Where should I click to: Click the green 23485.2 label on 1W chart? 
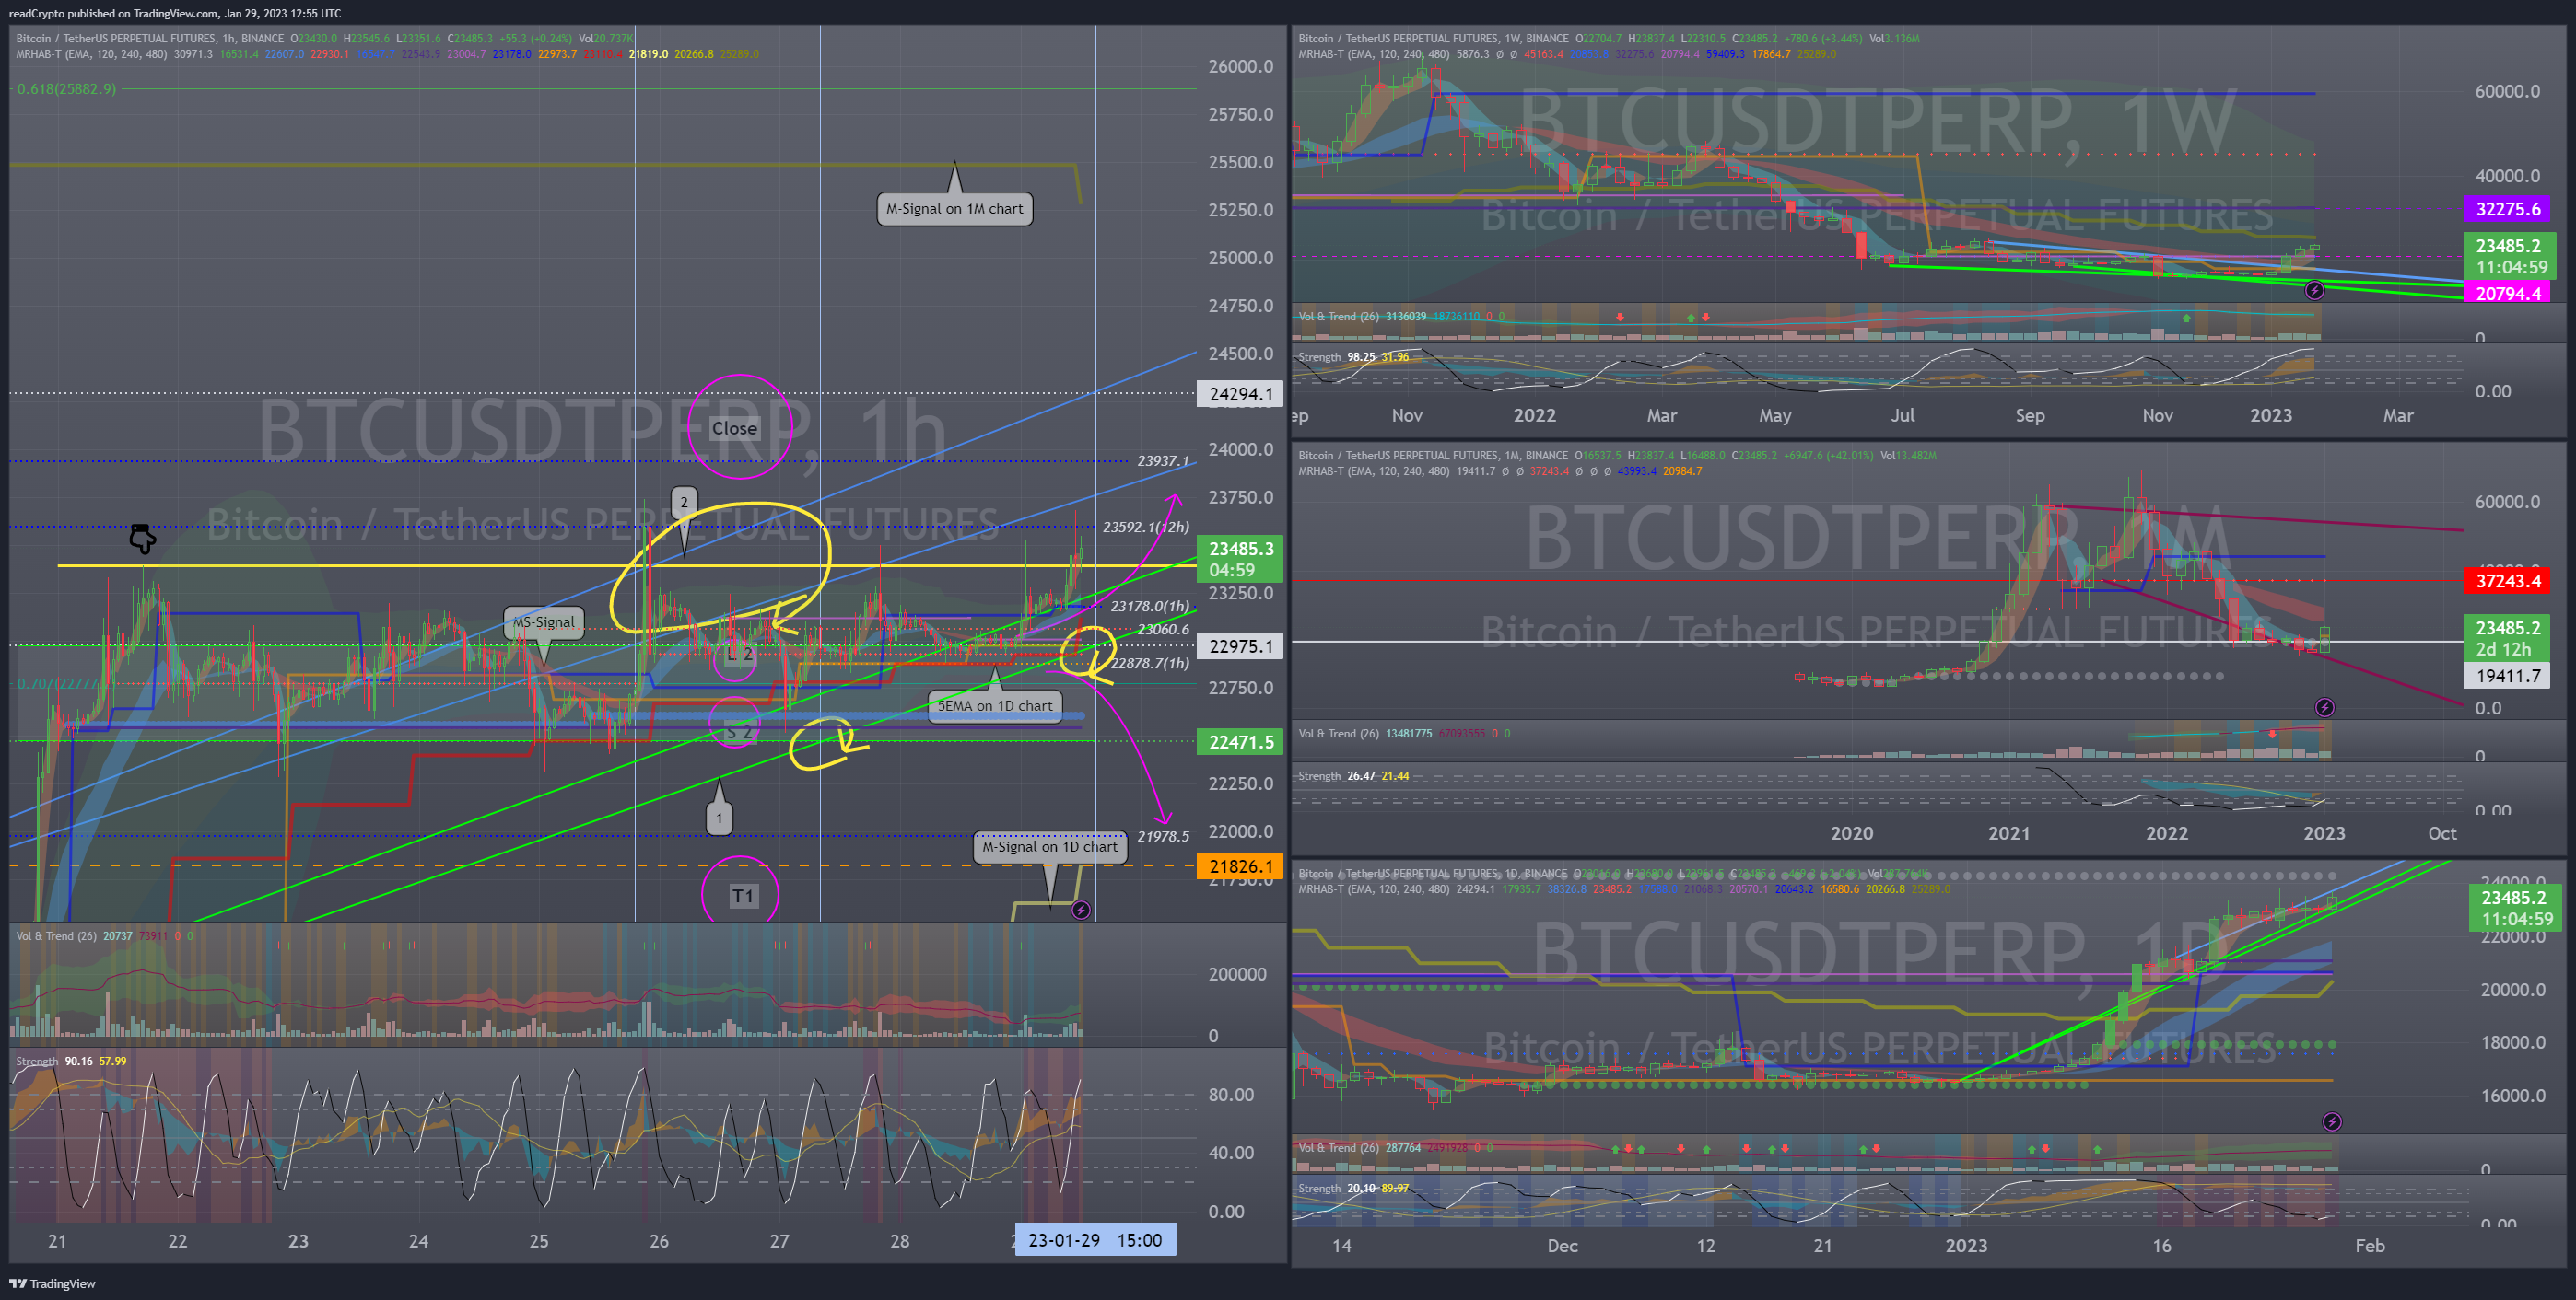coord(2510,256)
